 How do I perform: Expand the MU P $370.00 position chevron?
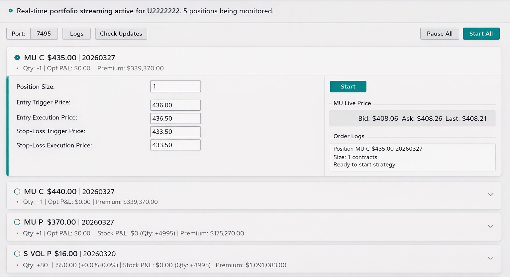(x=490, y=226)
